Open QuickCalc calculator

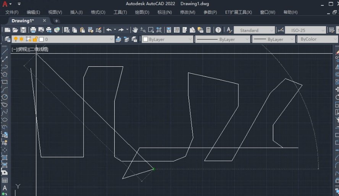(208, 30)
